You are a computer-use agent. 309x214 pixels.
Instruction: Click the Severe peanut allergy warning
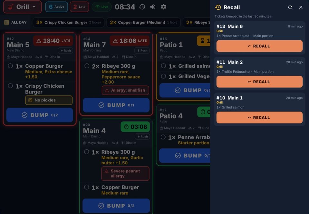click(x=125, y=174)
